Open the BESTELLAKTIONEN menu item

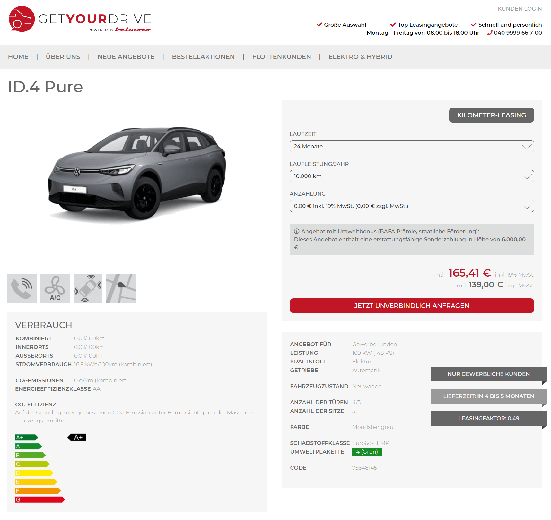[x=203, y=57]
